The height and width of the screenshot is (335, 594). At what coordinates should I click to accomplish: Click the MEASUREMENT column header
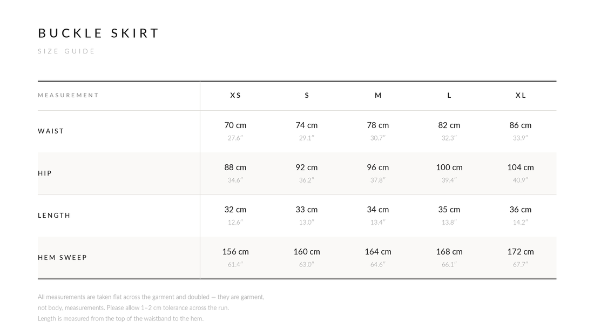(68, 95)
